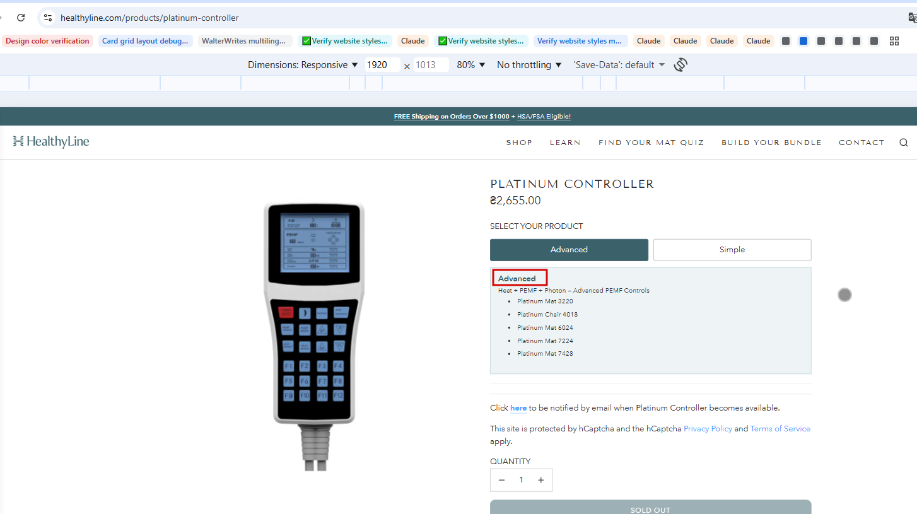Open the 'Save-Data': default dropdown
This screenshot has height=514, width=917.
[x=619, y=65]
